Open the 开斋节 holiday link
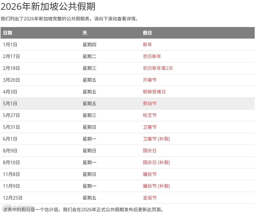 [150, 80]
